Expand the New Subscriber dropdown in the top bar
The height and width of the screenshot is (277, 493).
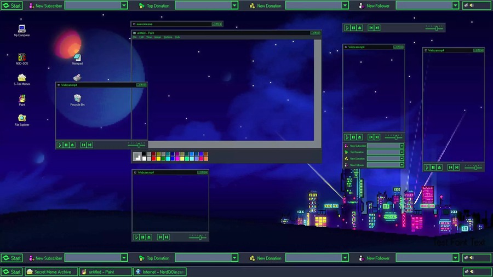click(124, 5)
